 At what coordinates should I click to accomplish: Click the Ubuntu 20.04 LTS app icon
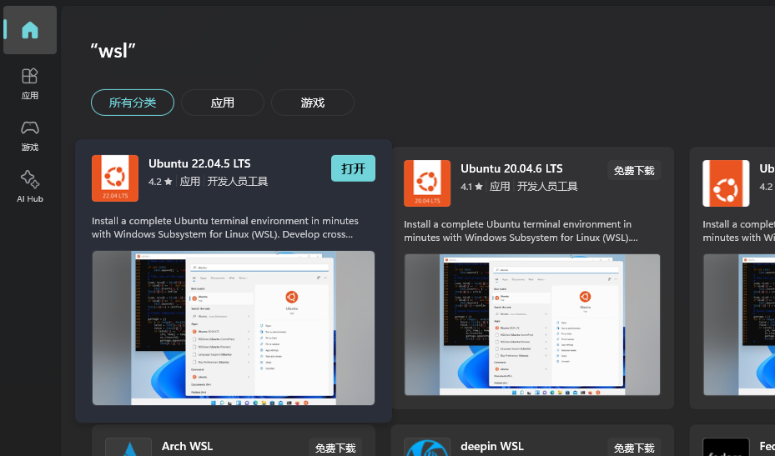tap(427, 183)
